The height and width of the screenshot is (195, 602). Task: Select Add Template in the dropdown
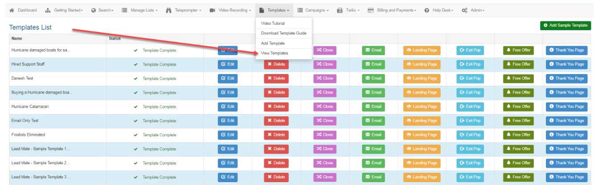point(273,43)
